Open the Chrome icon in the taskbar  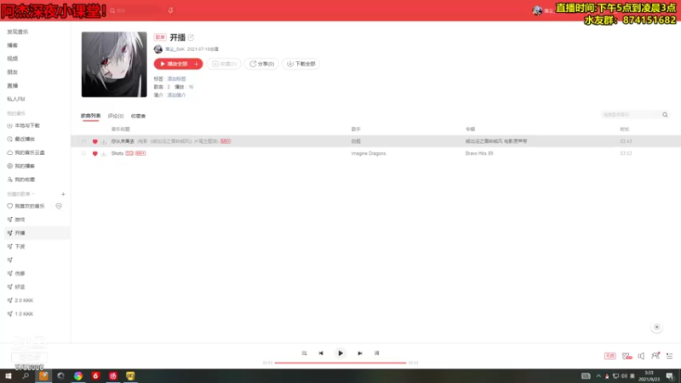tap(78, 376)
